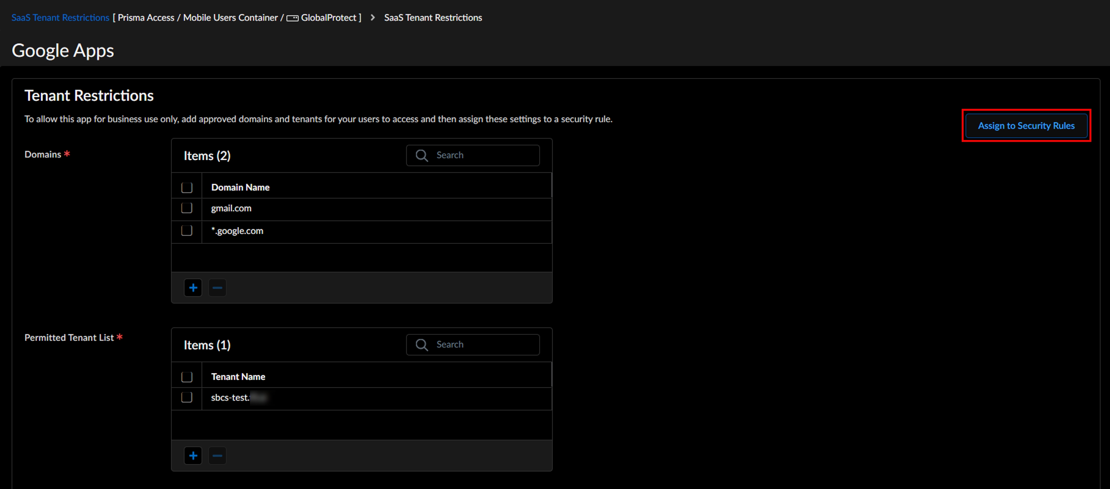Screen dimensions: 1110x489
Task: Toggle the Tenant Name select-all checkbox
Action: coord(187,377)
